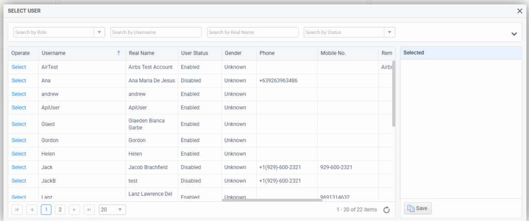529x221 pixels.
Task: Open the Search by Status dropdown
Action: point(390,33)
